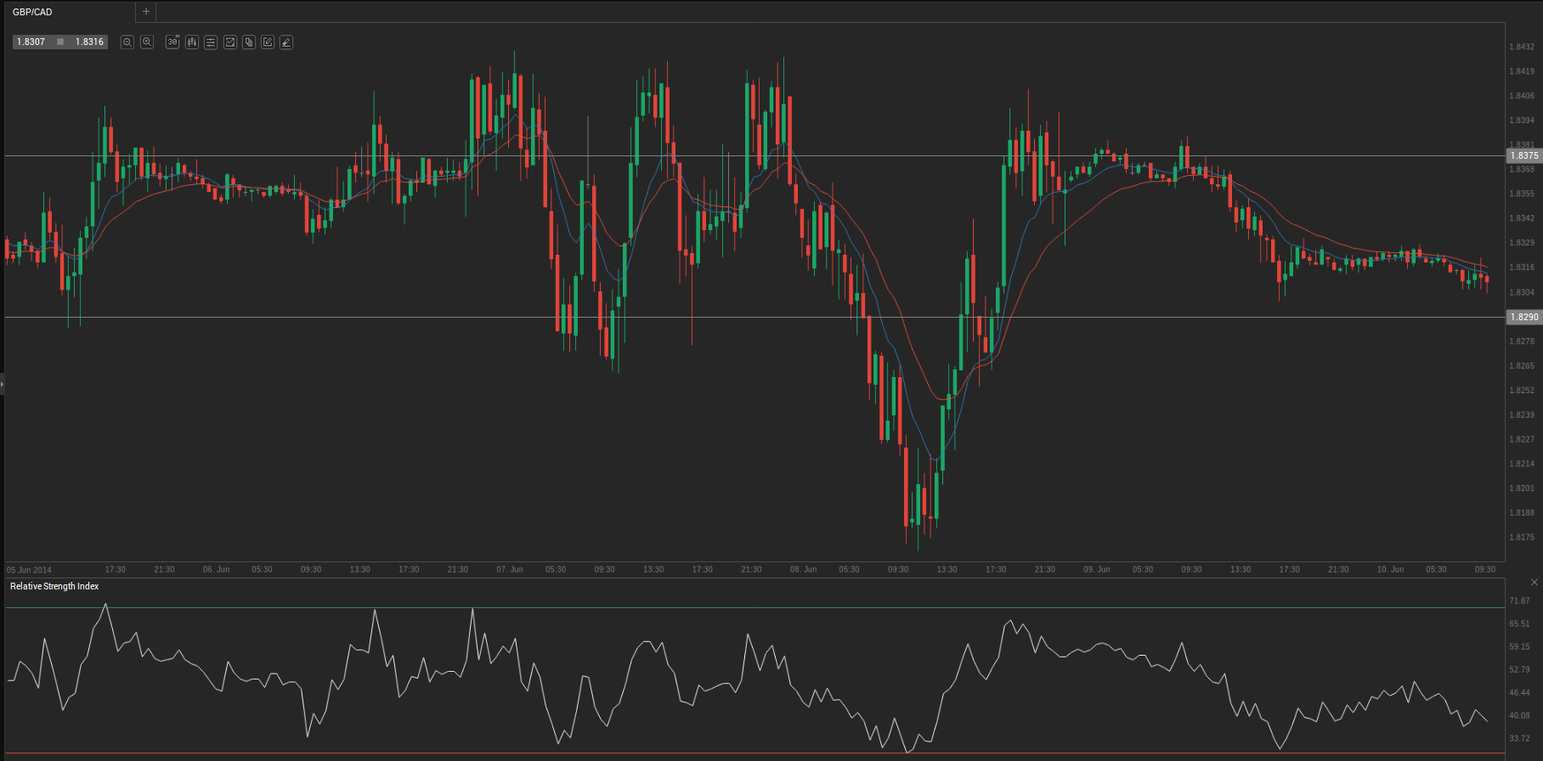The width and height of the screenshot is (1543, 761).
Task: Open the indicator settings sliders icon
Action: (x=211, y=42)
